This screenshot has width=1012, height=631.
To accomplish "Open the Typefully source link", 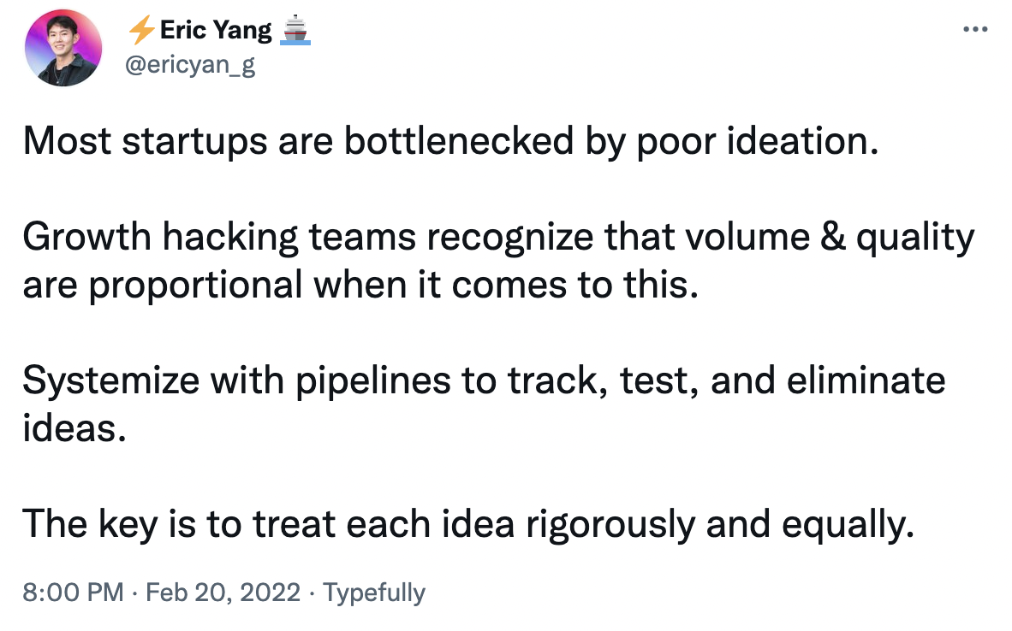I will click(x=374, y=593).
